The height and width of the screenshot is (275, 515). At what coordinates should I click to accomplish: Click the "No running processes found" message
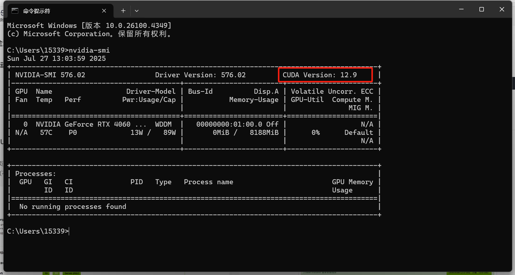[73, 207]
